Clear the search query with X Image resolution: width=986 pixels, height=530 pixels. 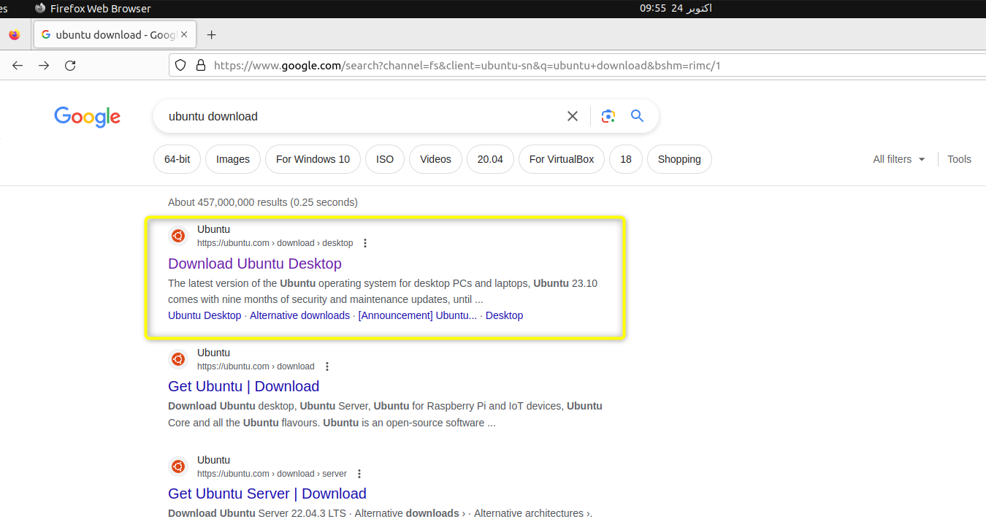(x=573, y=116)
